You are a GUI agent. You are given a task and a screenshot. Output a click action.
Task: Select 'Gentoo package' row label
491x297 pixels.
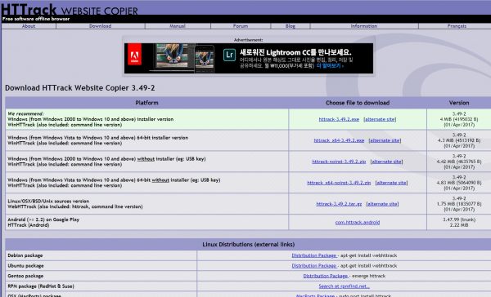click(x=25, y=276)
